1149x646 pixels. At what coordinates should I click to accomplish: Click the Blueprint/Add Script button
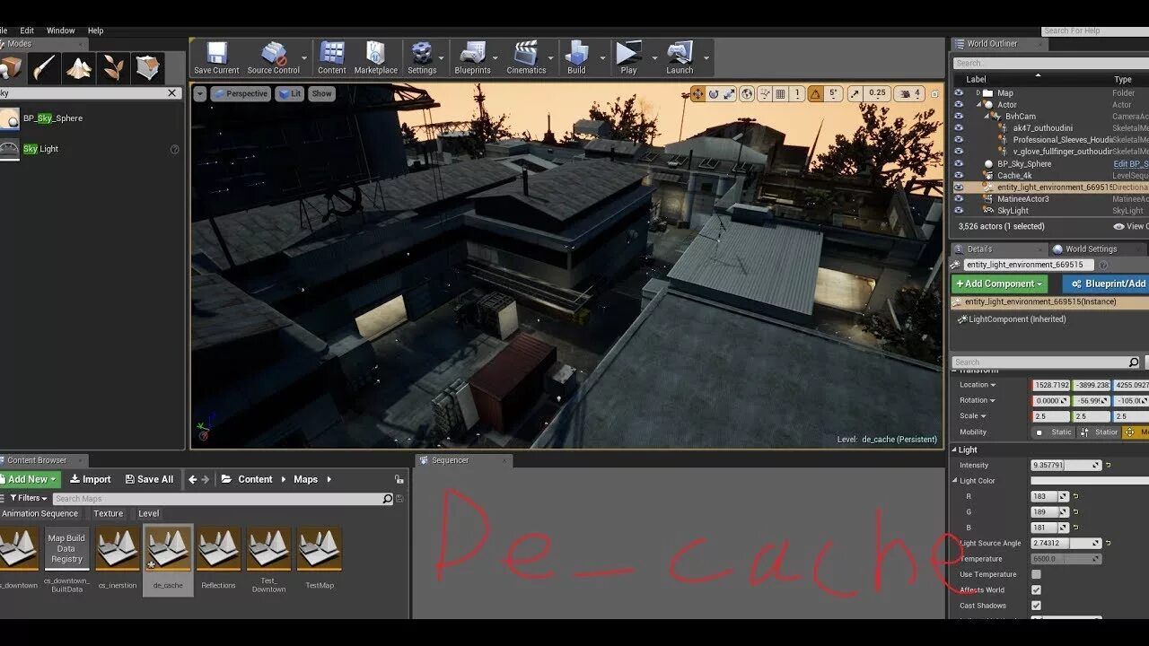coord(1106,284)
